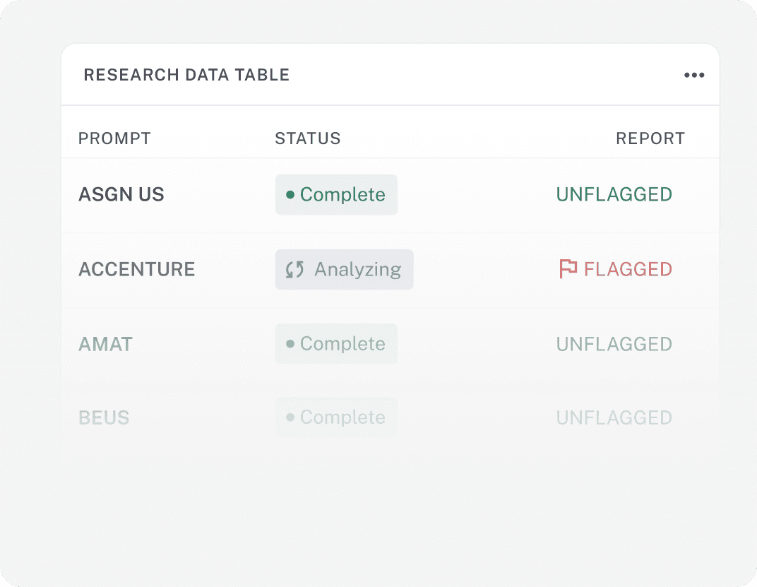Open the UNFLAGGED report for AMAT

(614, 344)
